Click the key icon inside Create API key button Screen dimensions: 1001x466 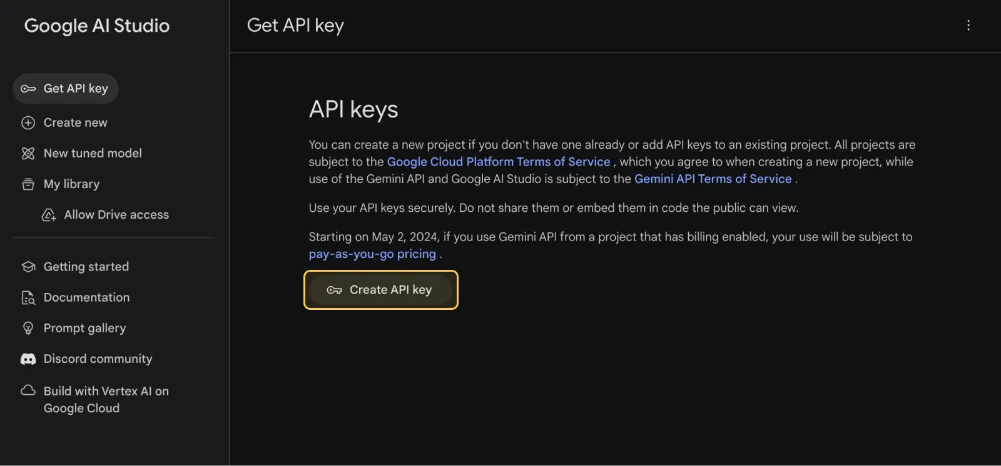pyautogui.click(x=334, y=290)
